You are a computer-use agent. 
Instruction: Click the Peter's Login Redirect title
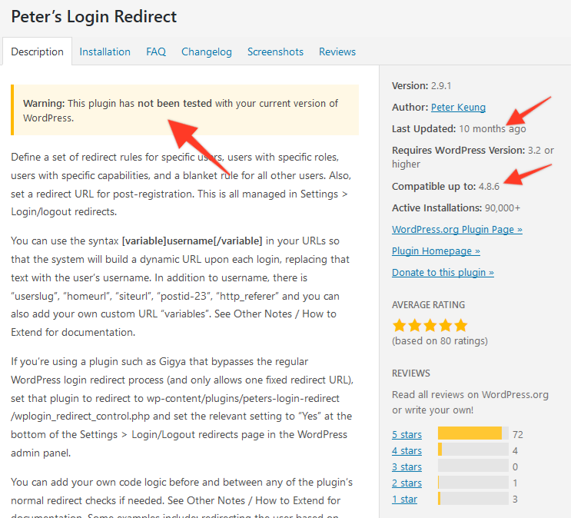[94, 17]
